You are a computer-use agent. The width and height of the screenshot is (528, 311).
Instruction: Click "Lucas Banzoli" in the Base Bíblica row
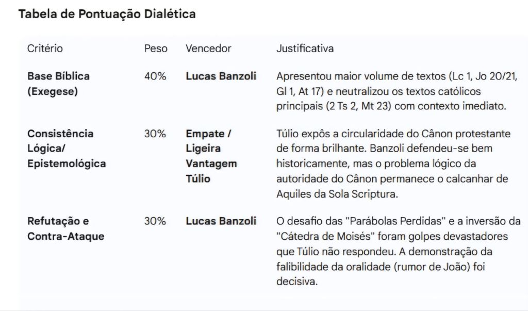click(x=221, y=76)
